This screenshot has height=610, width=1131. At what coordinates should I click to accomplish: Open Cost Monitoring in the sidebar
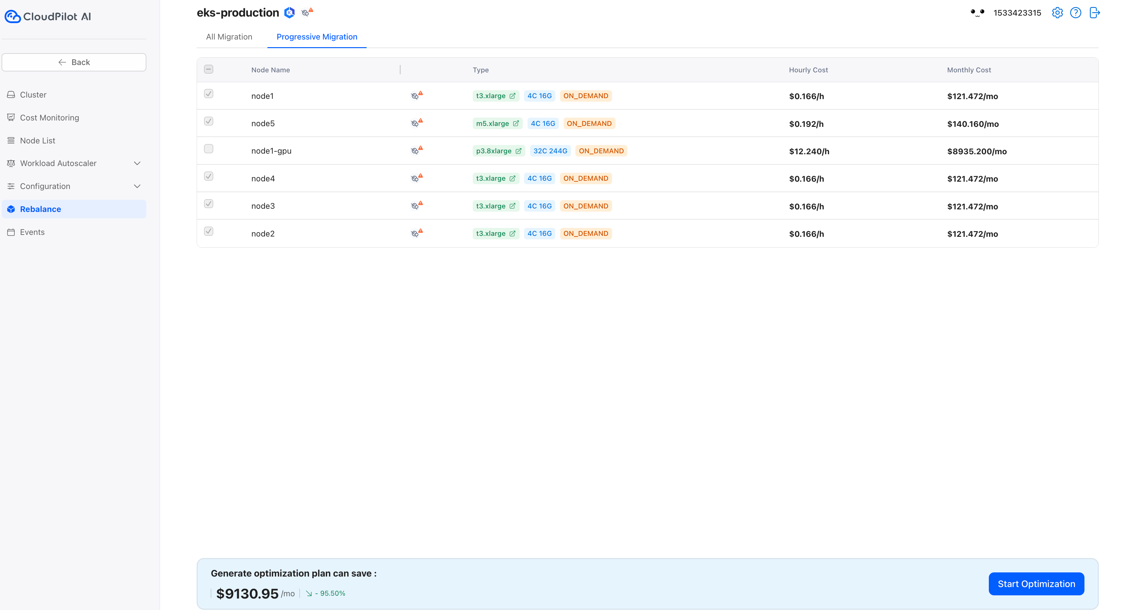(49, 118)
